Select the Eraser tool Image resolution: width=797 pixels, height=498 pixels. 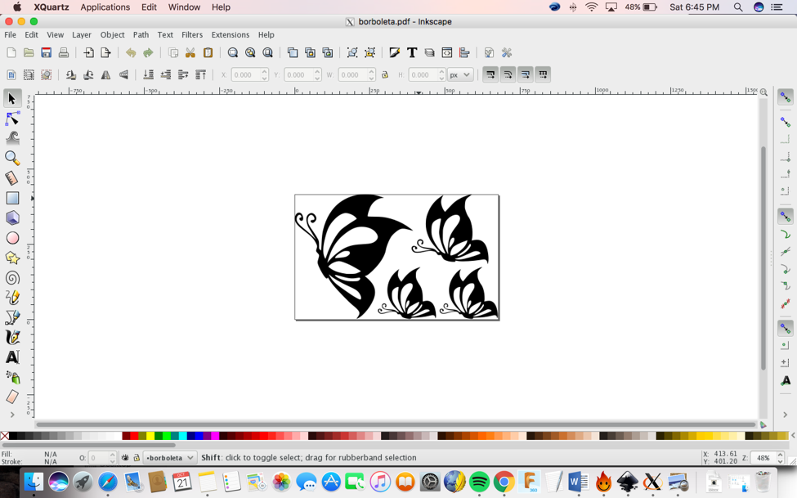click(x=12, y=397)
